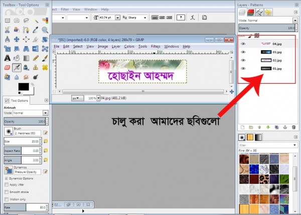Switch to the Gradients tab below layers
This screenshot has width=301, height=215.
[x=258, y=137]
